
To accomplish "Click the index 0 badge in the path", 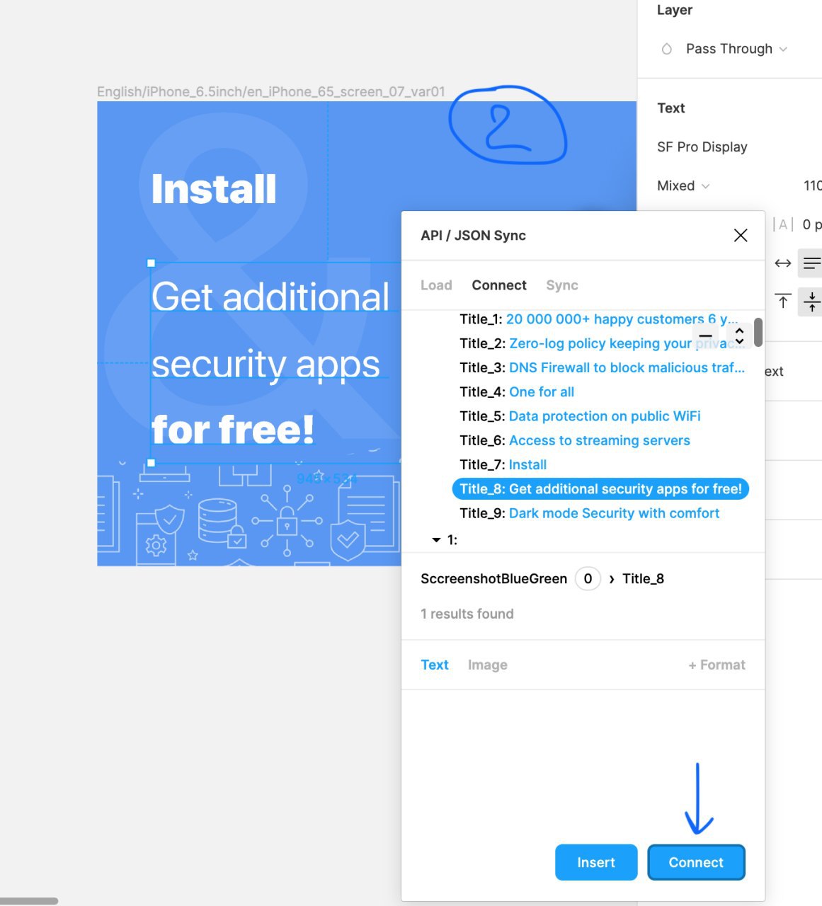I will (588, 579).
